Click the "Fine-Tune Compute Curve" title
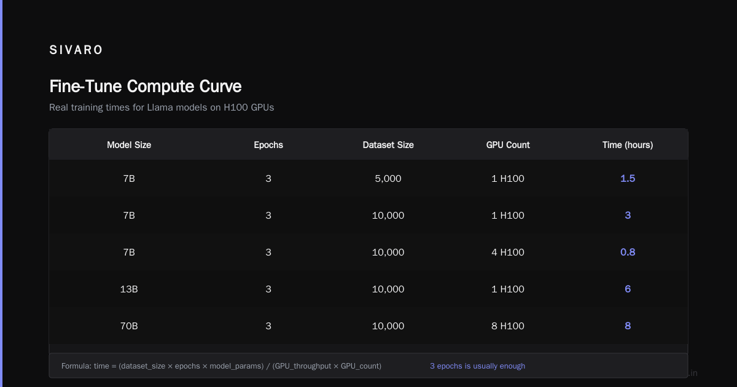737x387 pixels. click(x=146, y=86)
